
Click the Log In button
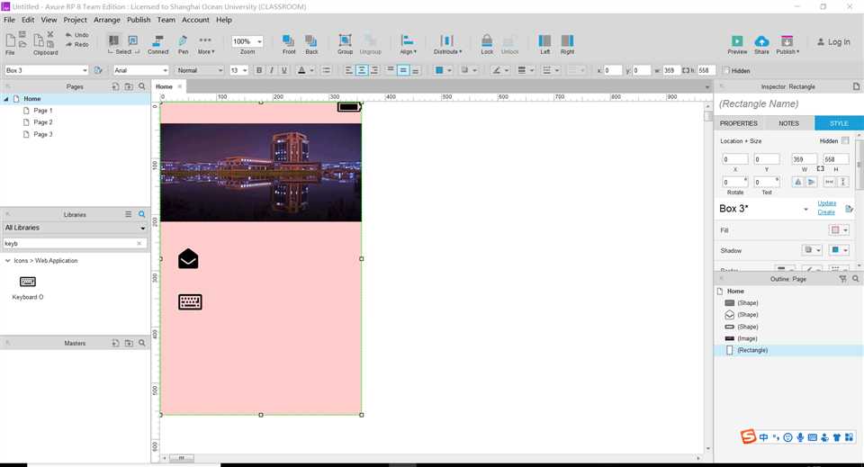(x=833, y=42)
